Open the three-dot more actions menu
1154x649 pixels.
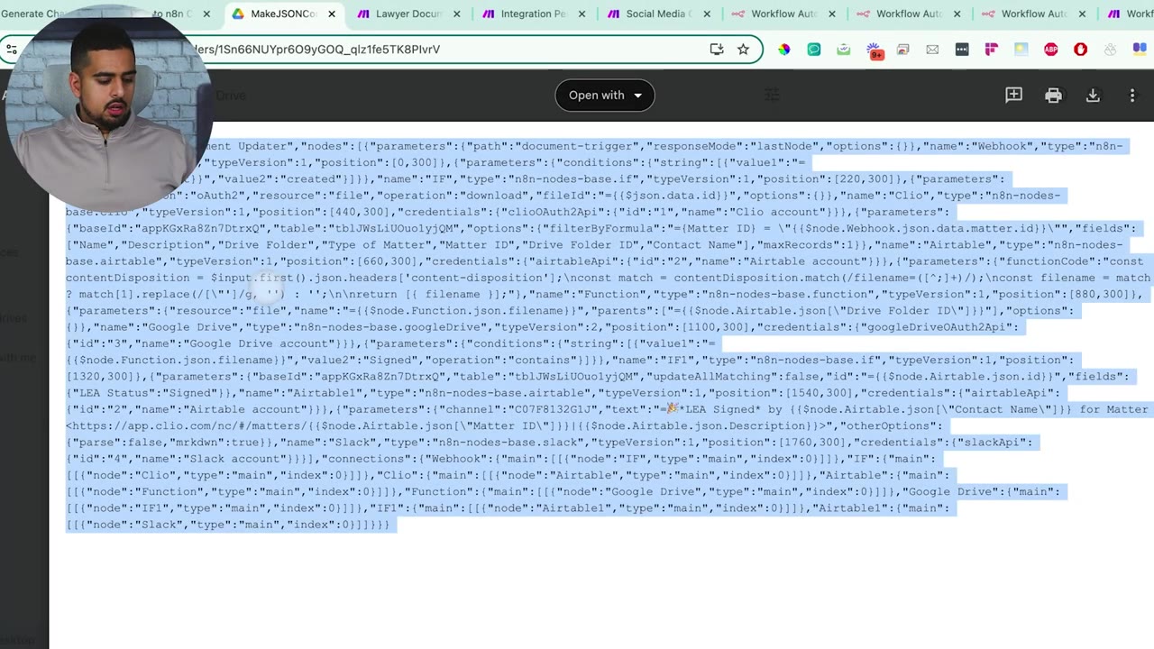point(1132,95)
